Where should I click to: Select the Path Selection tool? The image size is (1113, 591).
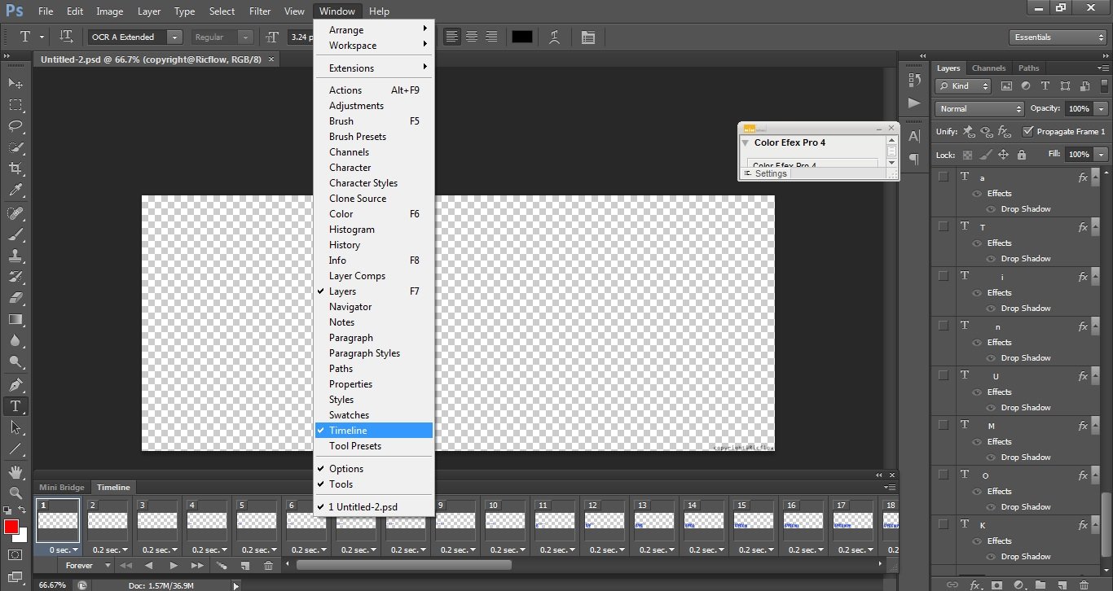pos(15,427)
